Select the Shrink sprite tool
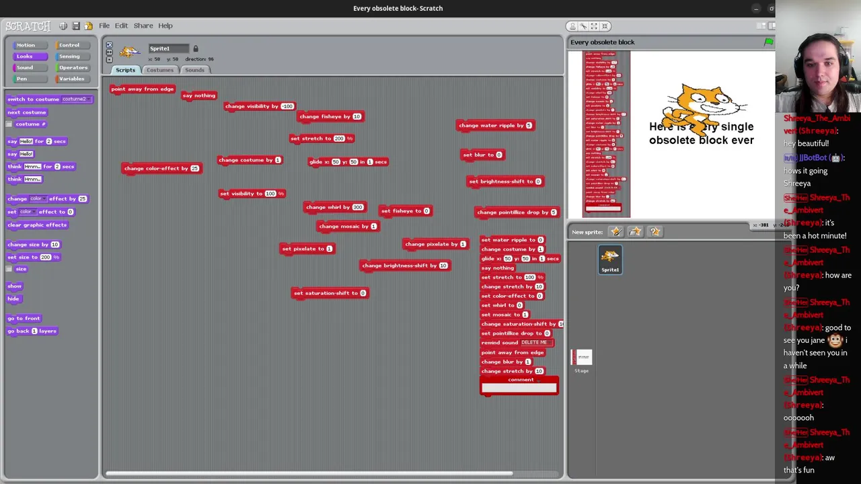Image resolution: width=861 pixels, height=484 pixels. (x=605, y=26)
